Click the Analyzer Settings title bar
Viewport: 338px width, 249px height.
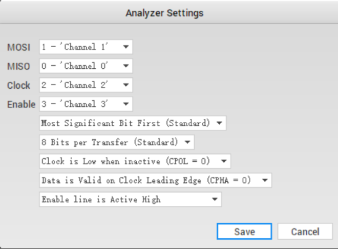coord(164,13)
